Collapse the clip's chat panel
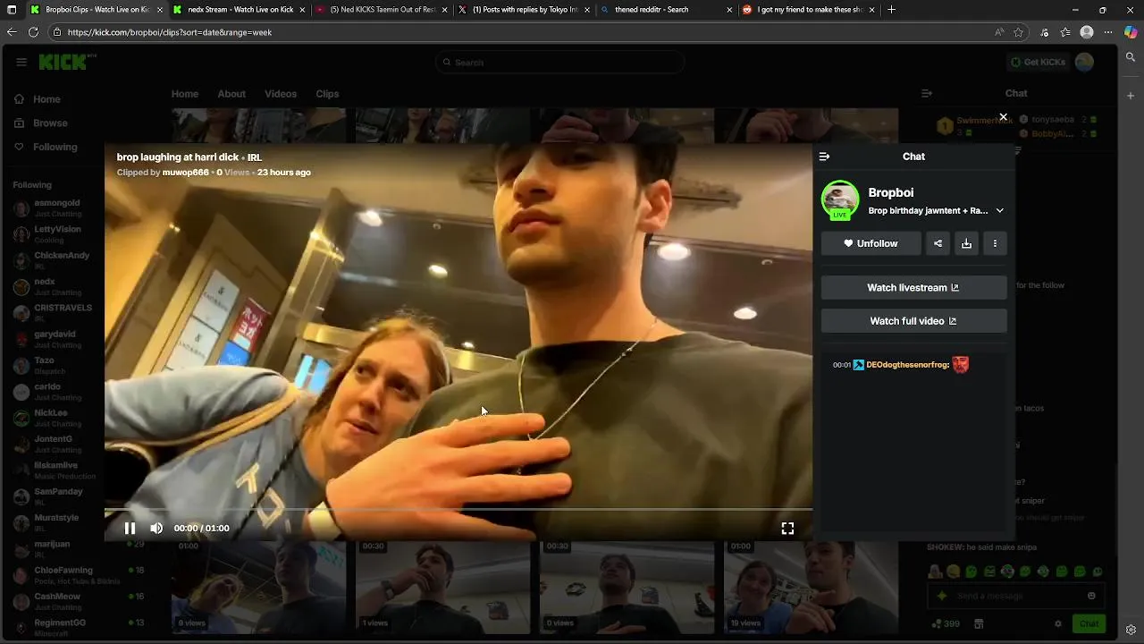This screenshot has height=644, width=1144. pos(824,157)
